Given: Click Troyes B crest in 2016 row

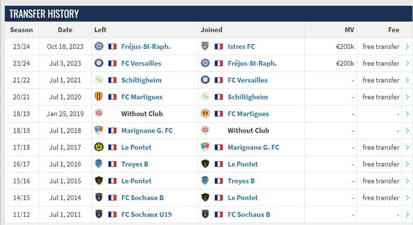Looking at the screenshot, I should tap(99, 164).
